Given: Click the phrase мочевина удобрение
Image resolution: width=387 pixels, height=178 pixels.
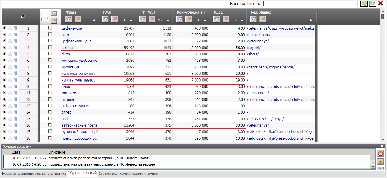Looking at the screenshot, I should tap(79, 60).
